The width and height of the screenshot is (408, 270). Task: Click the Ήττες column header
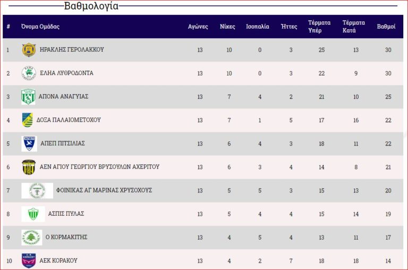(289, 27)
